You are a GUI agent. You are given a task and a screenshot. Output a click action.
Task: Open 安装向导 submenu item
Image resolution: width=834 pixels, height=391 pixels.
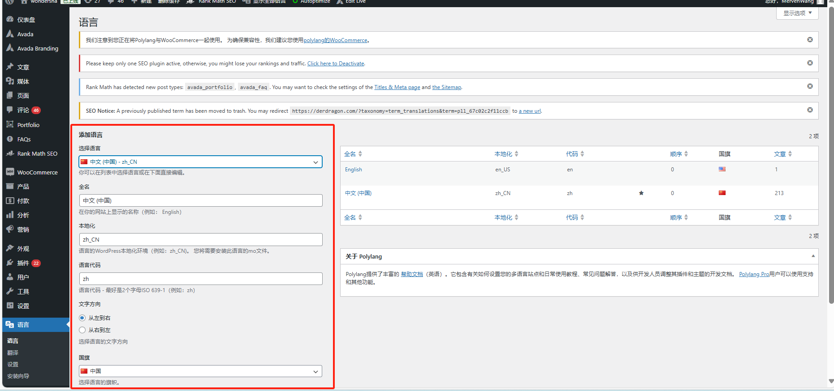(18, 376)
